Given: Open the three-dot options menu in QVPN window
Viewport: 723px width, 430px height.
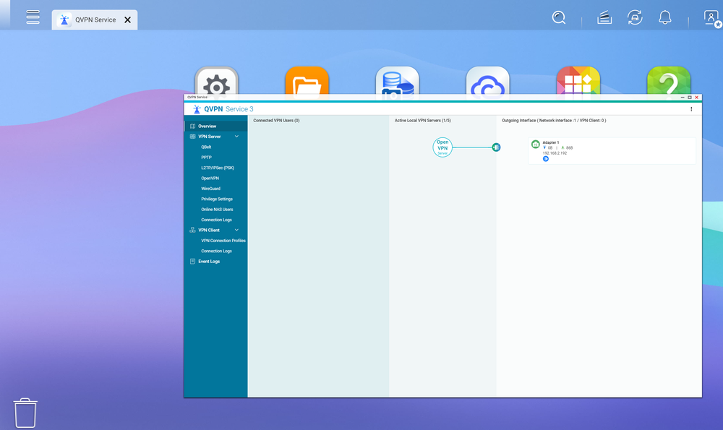Looking at the screenshot, I should click(x=691, y=108).
